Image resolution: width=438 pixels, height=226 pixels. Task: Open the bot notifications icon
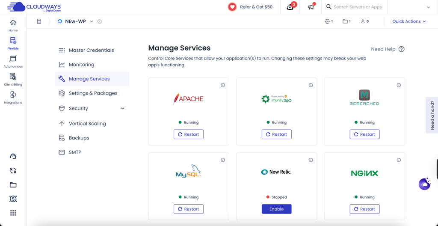click(x=290, y=7)
